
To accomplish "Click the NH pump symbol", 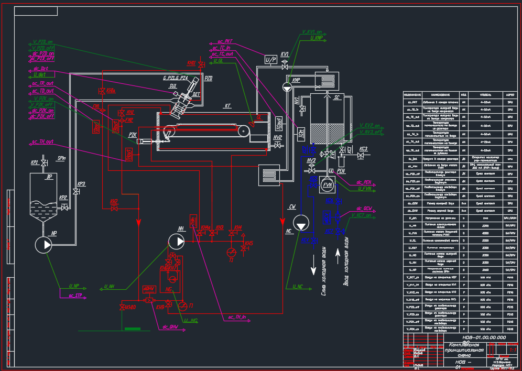I will point(177,241).
